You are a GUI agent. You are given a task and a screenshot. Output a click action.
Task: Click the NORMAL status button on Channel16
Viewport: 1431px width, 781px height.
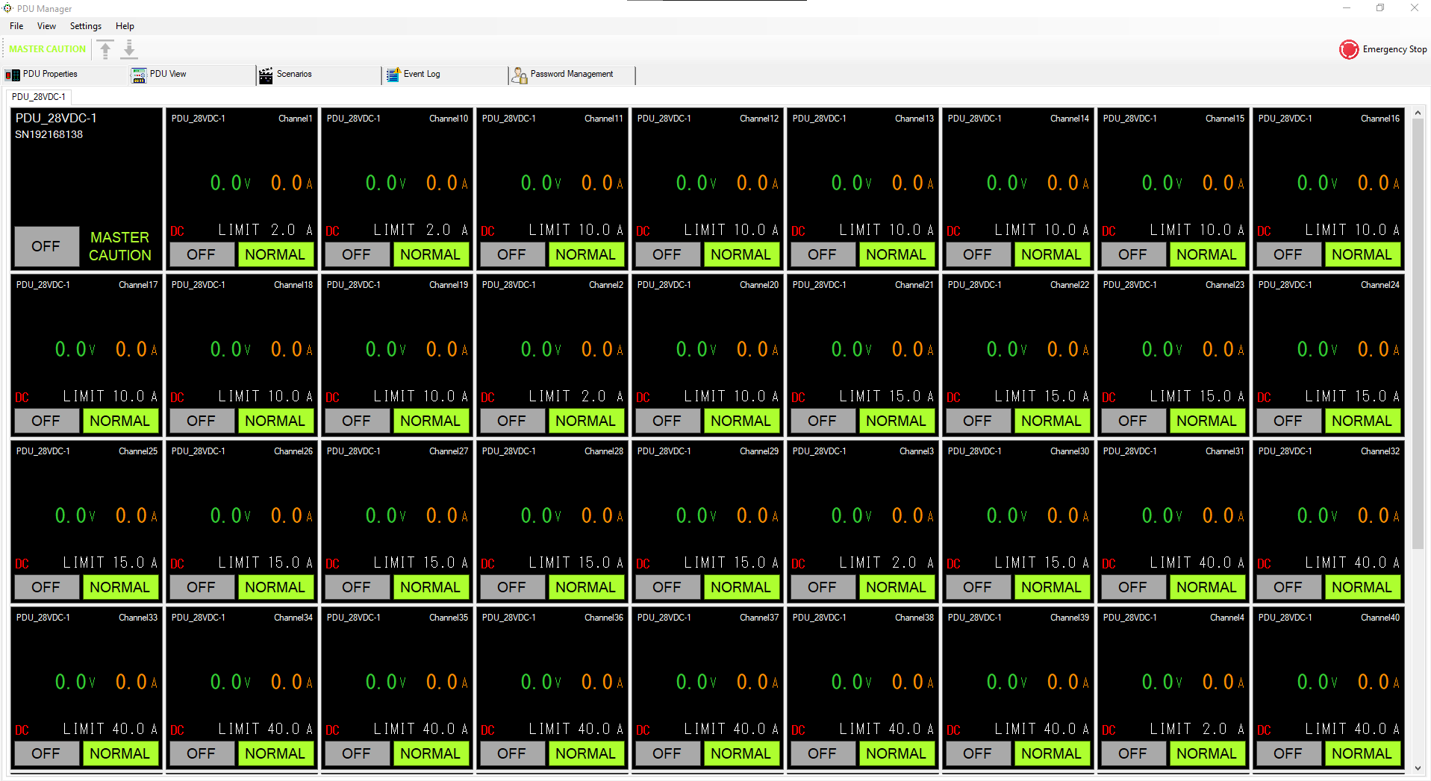click(1362, 254)
